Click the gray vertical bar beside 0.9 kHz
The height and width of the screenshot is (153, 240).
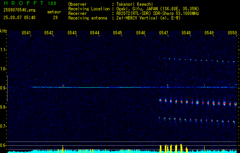click(8, 88)
